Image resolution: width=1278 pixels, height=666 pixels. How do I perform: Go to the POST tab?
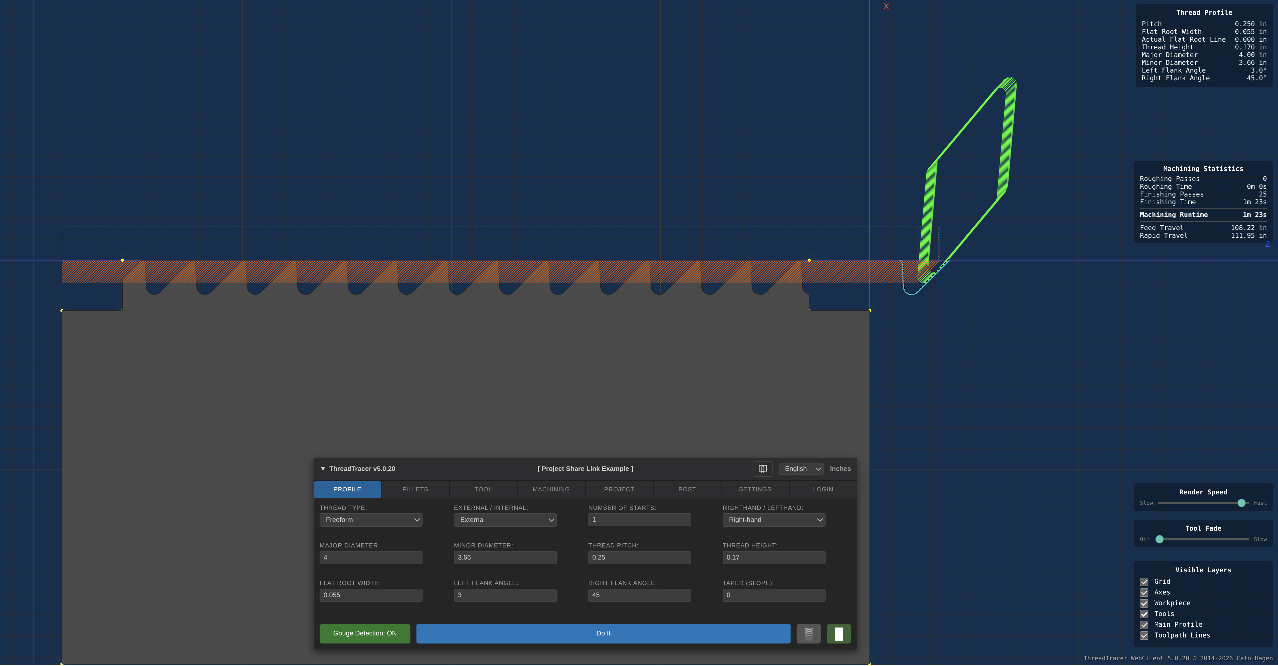point(687,489)
